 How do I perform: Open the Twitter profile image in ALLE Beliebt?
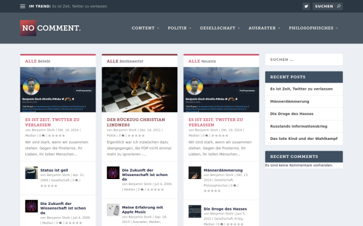click(x=58, y=89)
